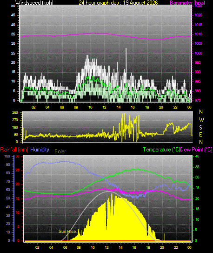This screenshot has height=253, width=213.
Task: Click the compass letter W beside direction chart
Action: coord(201,120)
